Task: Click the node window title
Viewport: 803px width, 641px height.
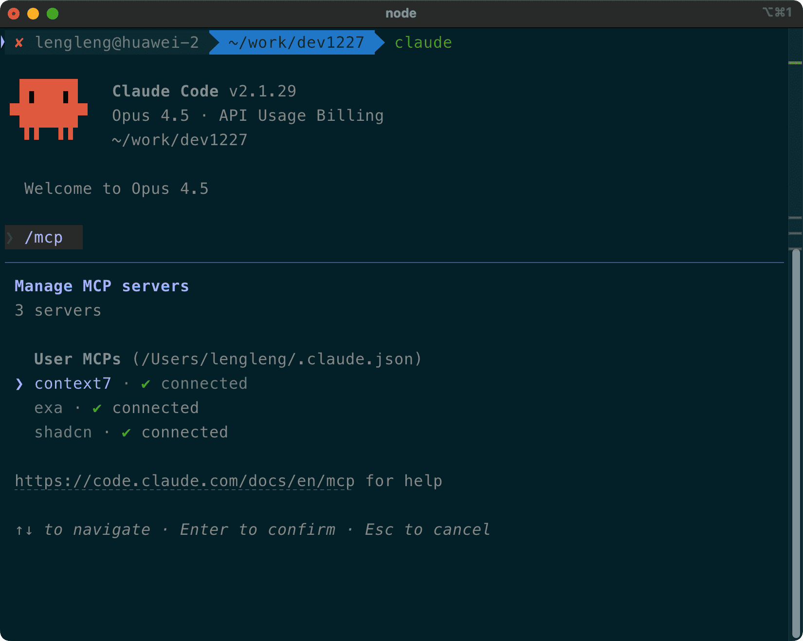Action: 401,14
